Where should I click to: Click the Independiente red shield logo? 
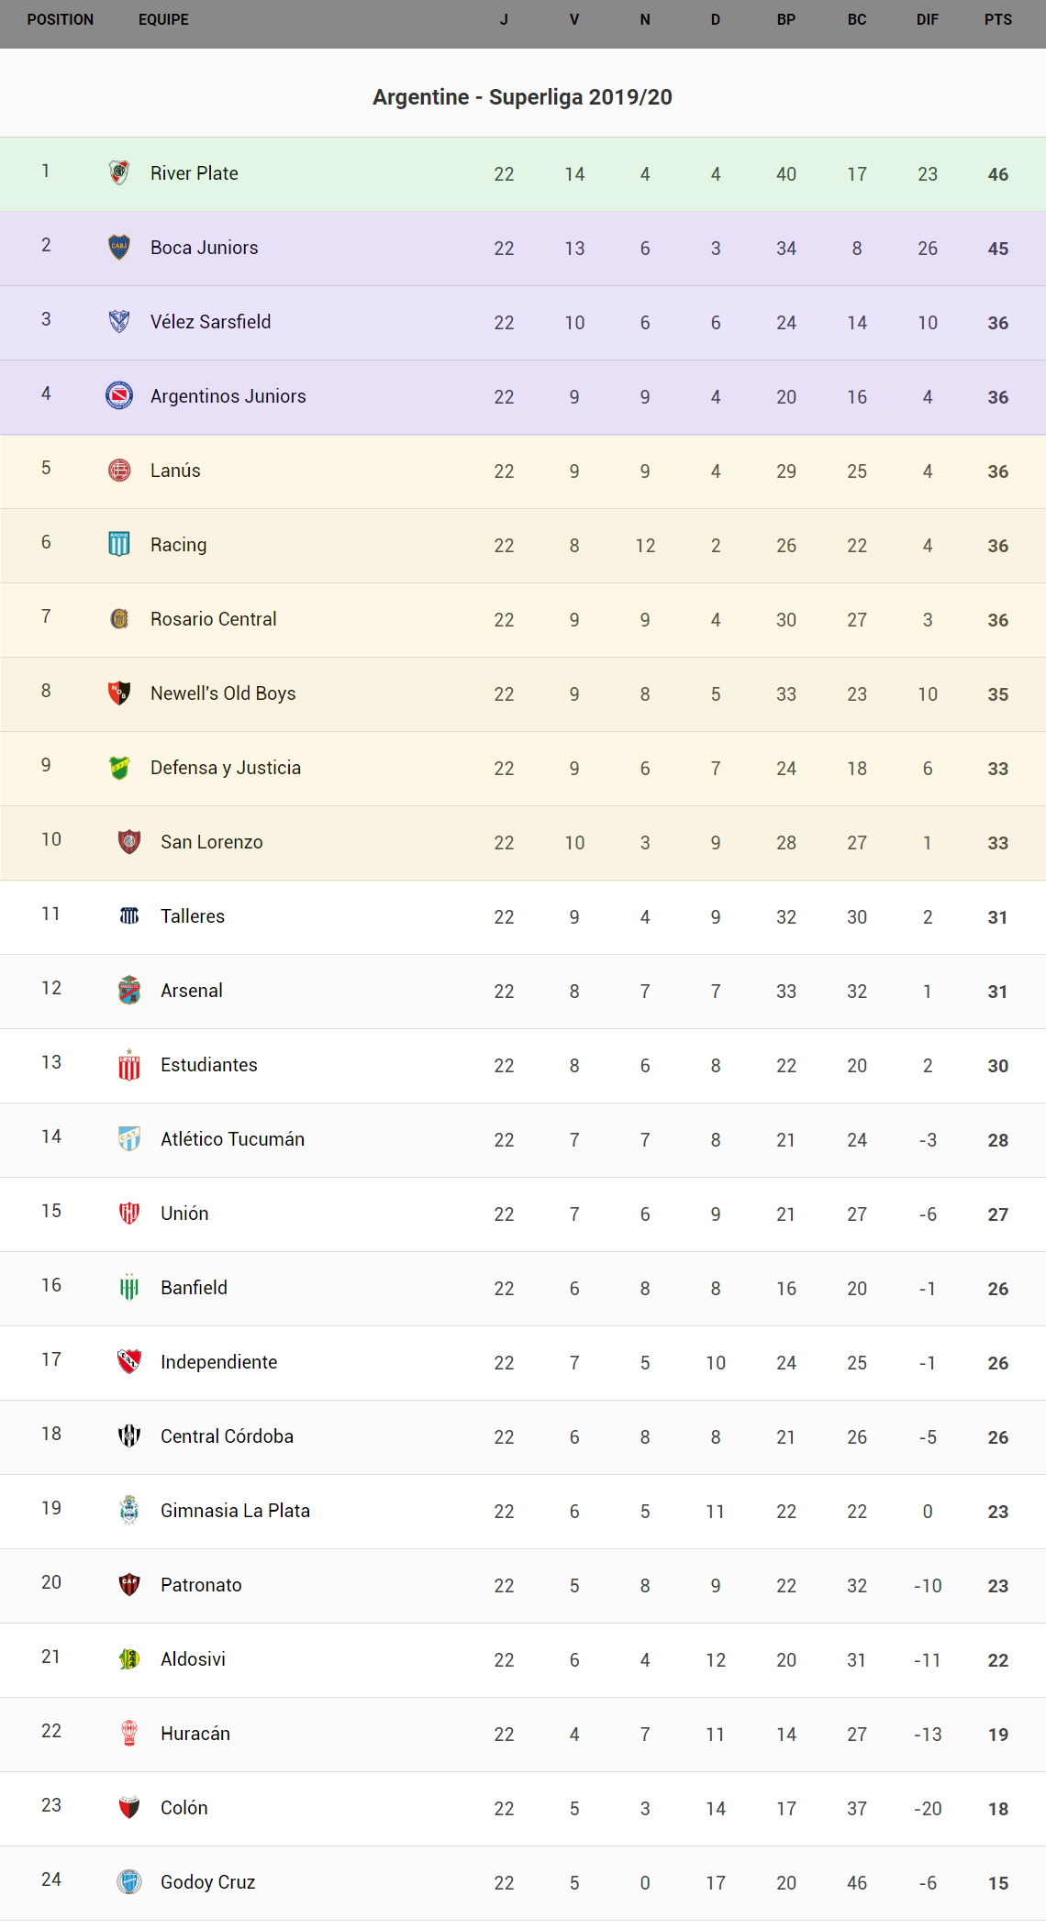pyautogui.click(x=129, y=1361)
